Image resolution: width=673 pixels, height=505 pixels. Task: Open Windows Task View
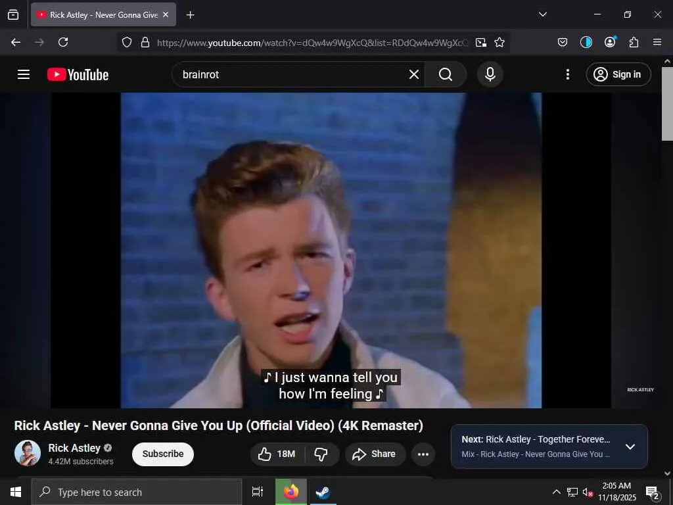click(x=257, y=492)
